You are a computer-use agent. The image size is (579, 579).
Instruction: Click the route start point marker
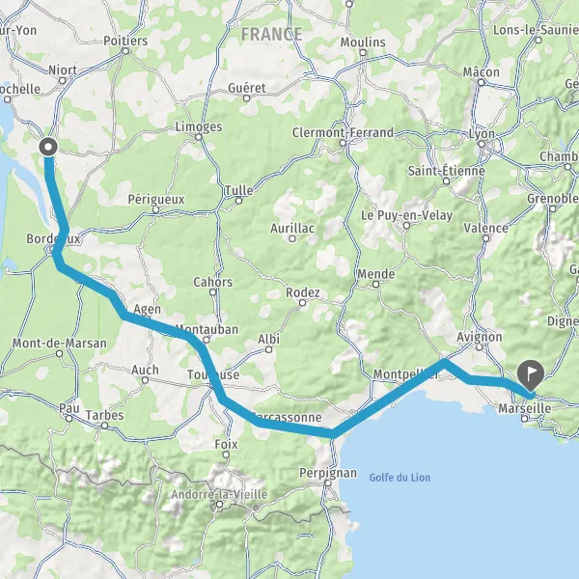tap(48, 147)
